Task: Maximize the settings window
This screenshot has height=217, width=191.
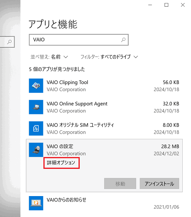Action: (167, 5)
